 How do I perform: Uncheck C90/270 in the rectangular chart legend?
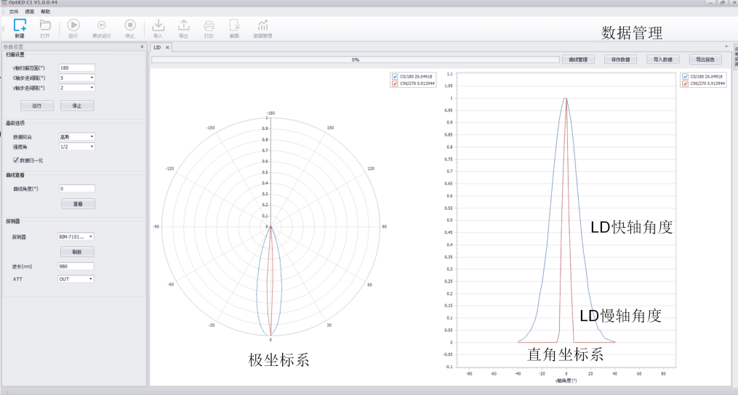tap(686, 84)
